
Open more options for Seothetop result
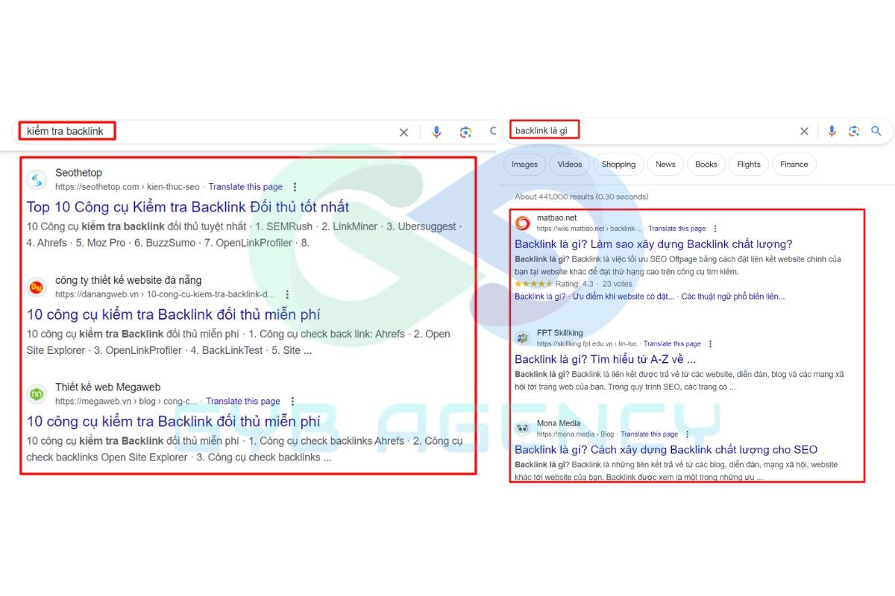[x=295, y=187]
